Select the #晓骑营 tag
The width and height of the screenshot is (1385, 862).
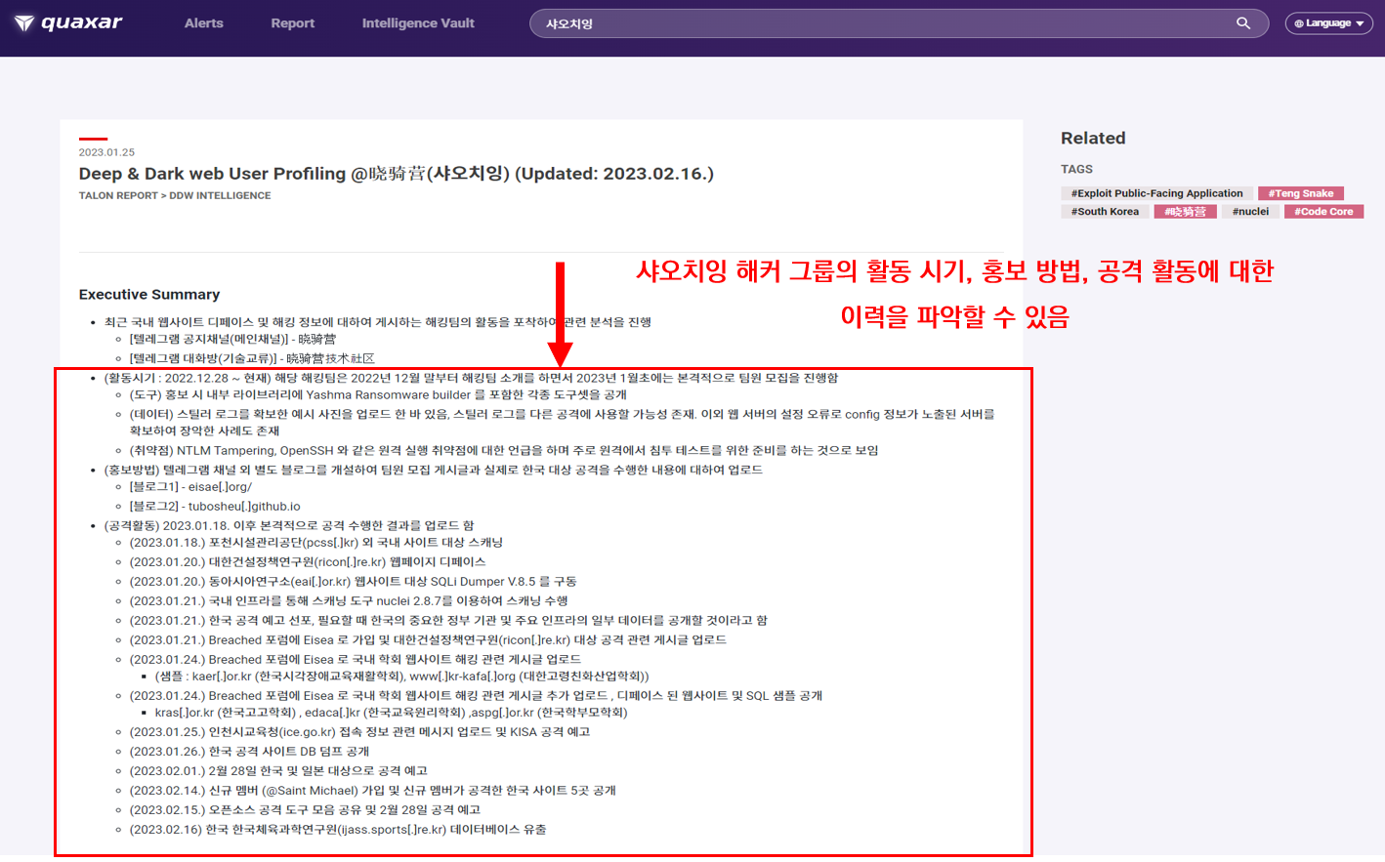(x=1185, y=211)
